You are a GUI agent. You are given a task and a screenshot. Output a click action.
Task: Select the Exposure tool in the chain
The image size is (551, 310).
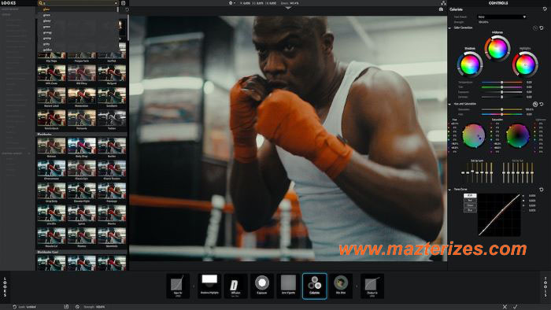tap(262, 286)
